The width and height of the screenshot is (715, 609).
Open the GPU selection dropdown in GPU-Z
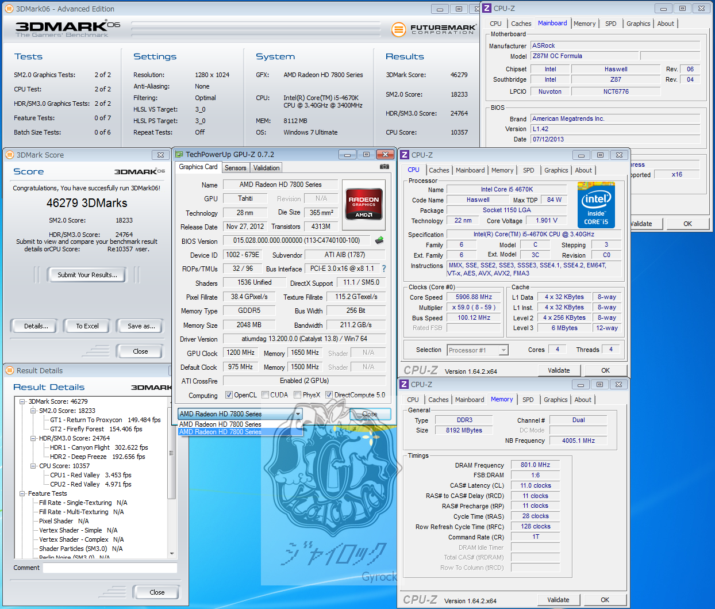tap(298, 414)
